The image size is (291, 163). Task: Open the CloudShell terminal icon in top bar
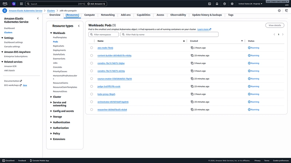coord(209,4)
